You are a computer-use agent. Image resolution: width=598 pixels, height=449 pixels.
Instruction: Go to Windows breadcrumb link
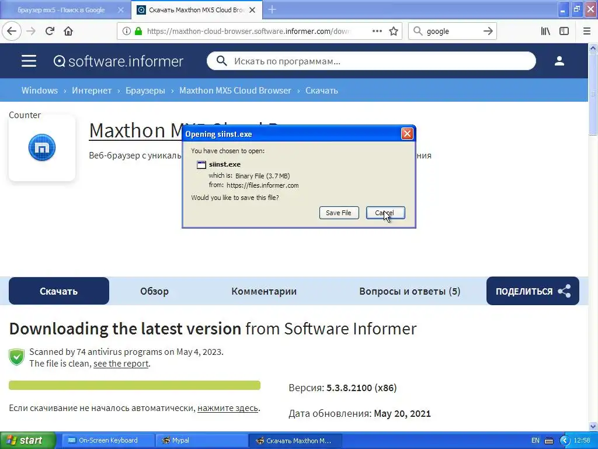pyautogui.click(x=40, y=91)
